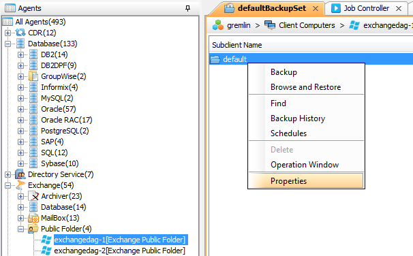Click the MySQL database icon
This screenshot has height=256, width=413.
33,98
